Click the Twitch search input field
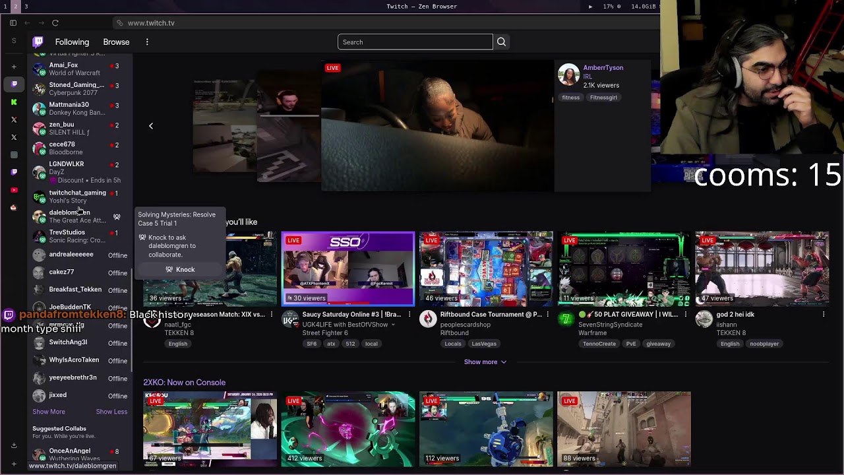Screen dimensions: 844x475 415,42
